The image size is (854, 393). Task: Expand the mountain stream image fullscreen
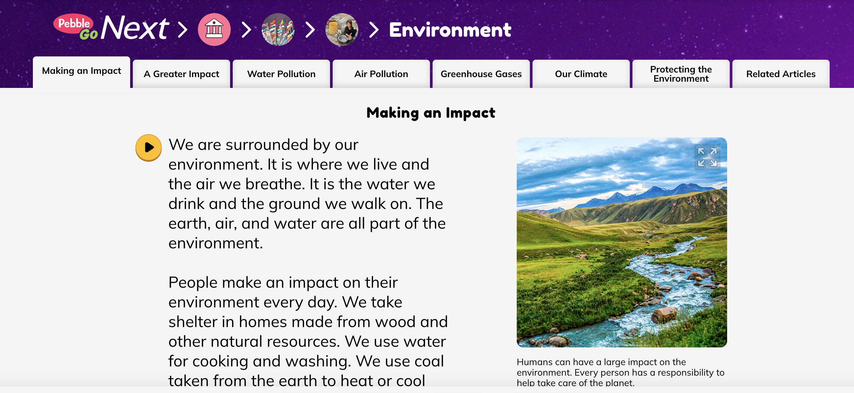coord(707,157)
